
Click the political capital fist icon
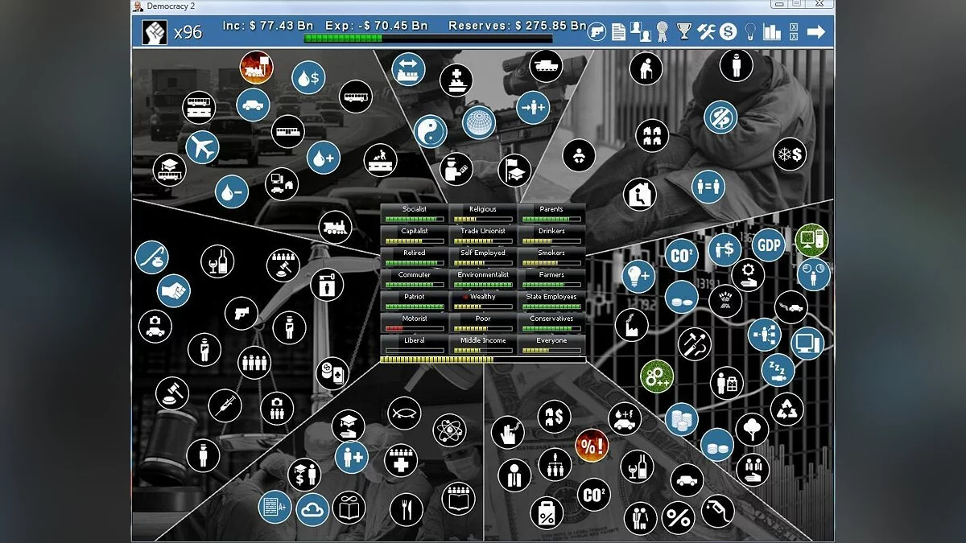pyautogui.click(x=155, y=33)
